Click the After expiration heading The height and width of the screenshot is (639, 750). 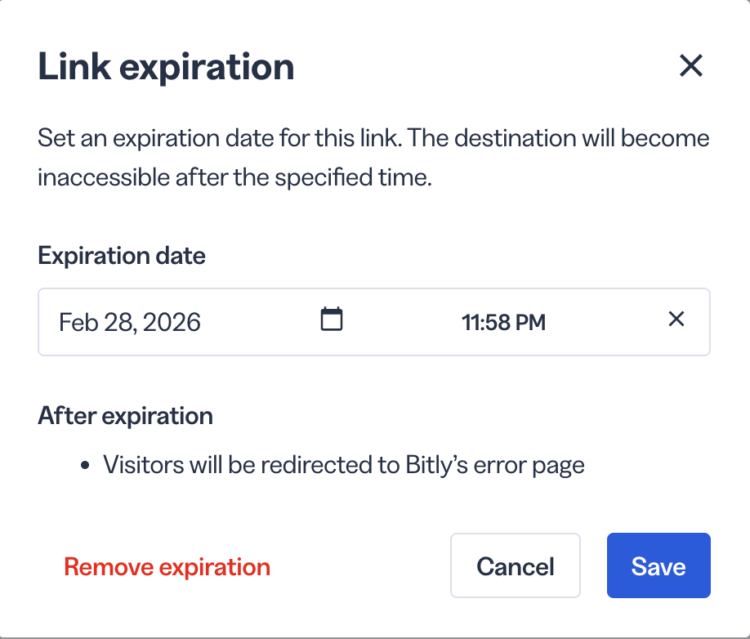pos(125,416)
